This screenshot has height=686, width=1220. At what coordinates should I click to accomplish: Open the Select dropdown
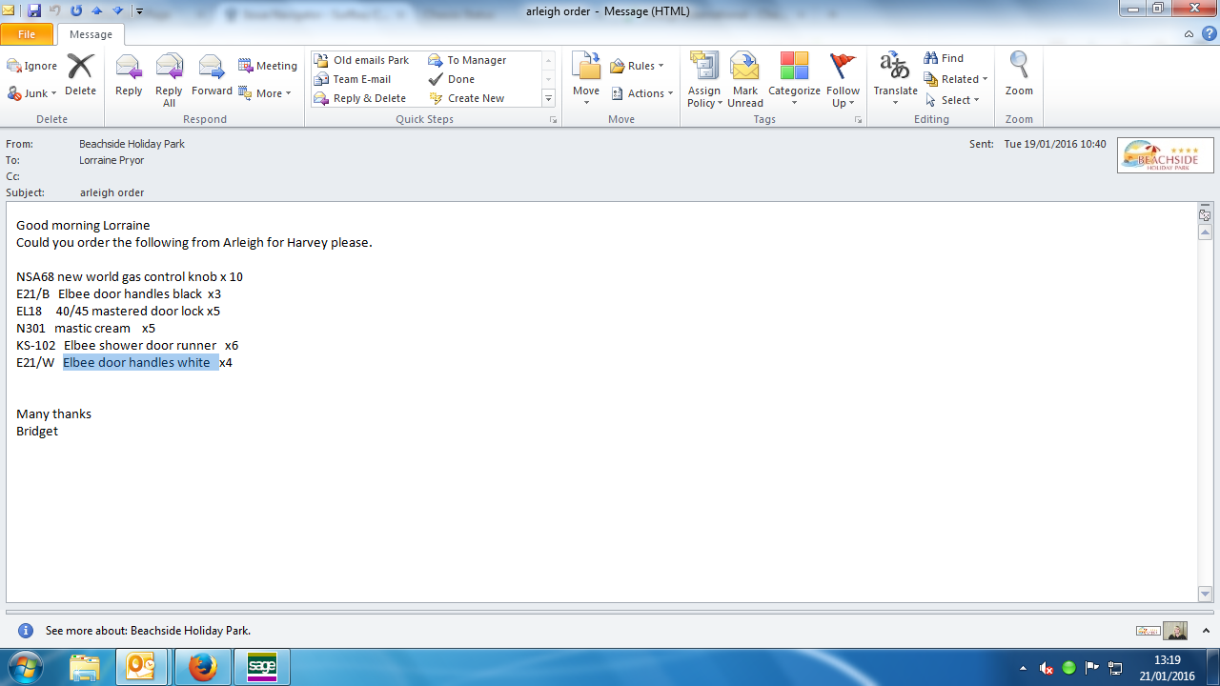[952, 100]
